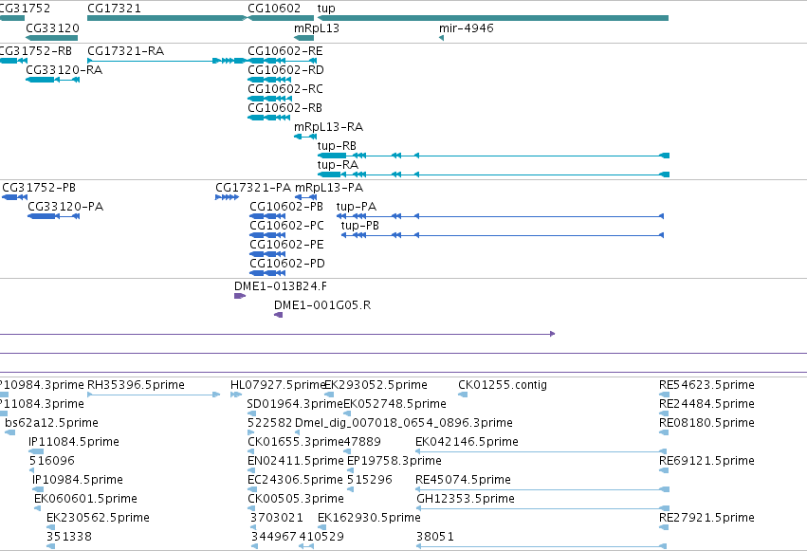The width and height of the screenshot is (807, 551).
Task: Select protein tup-PB
Action: (x=503, y=235)
